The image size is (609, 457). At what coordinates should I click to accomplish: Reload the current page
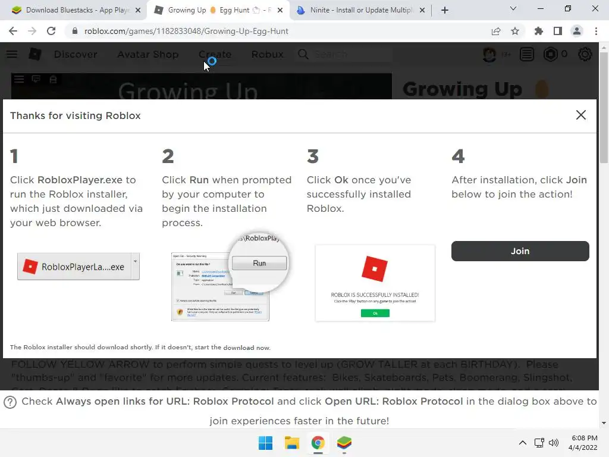pyautogui.click(x=51, y=31)
